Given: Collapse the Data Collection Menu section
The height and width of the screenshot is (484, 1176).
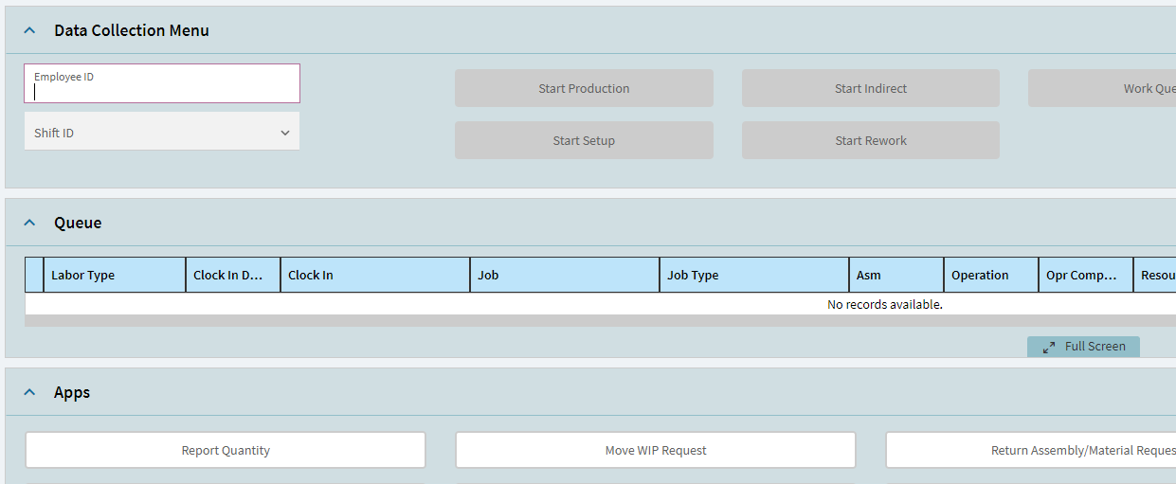Looking at the screenshot, I should pyautogui.click(x=30, y=30).
